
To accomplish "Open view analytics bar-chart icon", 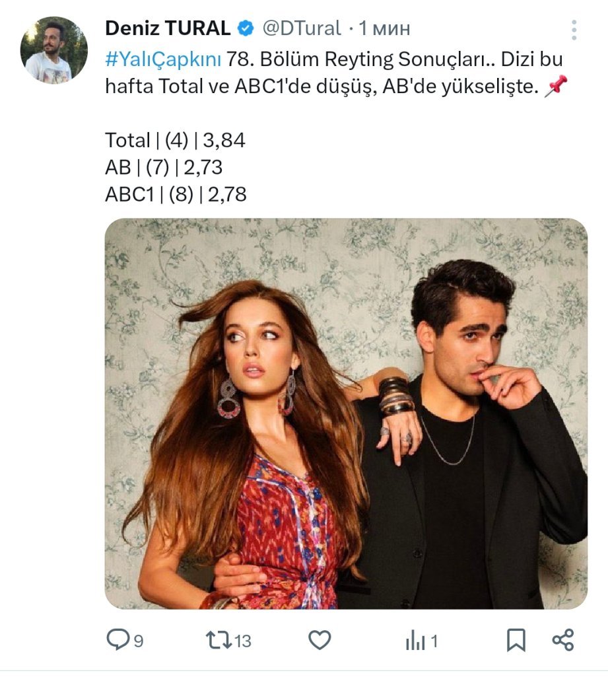I will (x=414, y=639).
